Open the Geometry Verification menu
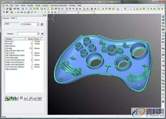Screen dimensions: 166x119 (59, 5)
